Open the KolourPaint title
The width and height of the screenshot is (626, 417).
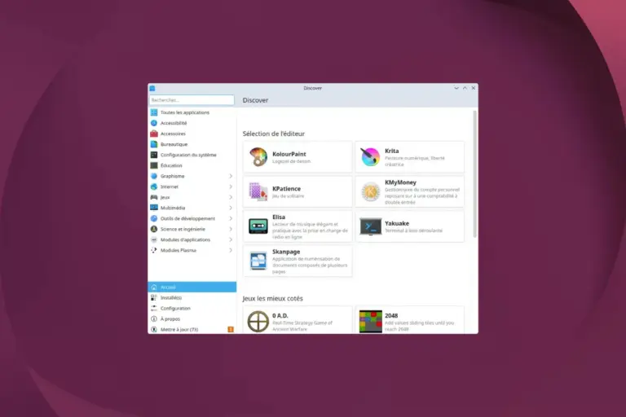tap(289, 154)
